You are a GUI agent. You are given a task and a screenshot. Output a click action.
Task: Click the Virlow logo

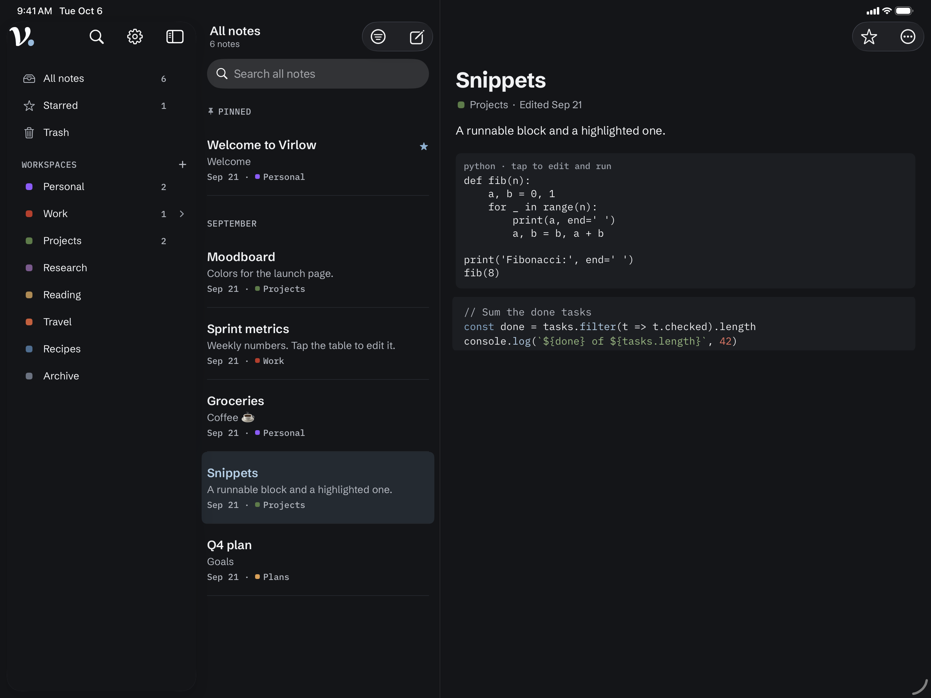click(22, 37)
